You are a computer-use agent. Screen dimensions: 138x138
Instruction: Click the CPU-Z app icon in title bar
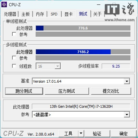(x=4, y=4)
